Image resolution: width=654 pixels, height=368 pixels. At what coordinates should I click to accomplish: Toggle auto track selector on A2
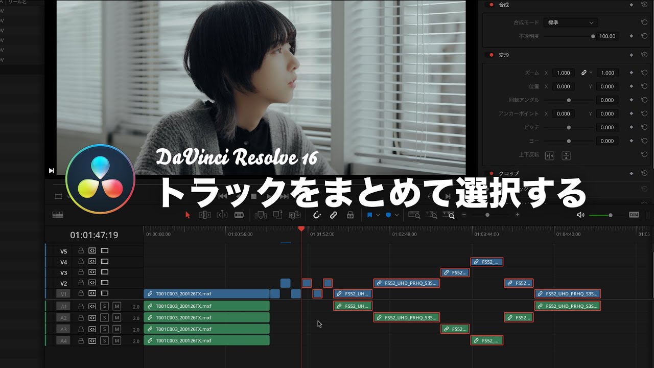pos(92,318)
